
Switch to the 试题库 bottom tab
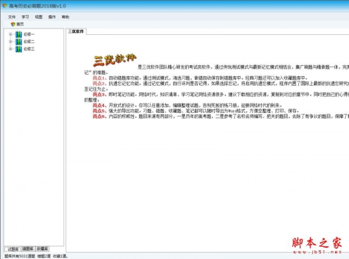tap(12, 249)
